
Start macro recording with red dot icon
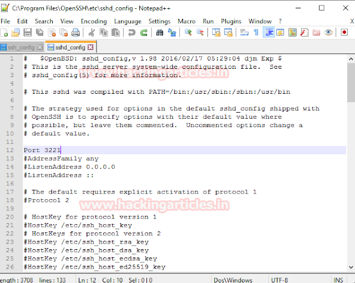[x=344, y=33]
